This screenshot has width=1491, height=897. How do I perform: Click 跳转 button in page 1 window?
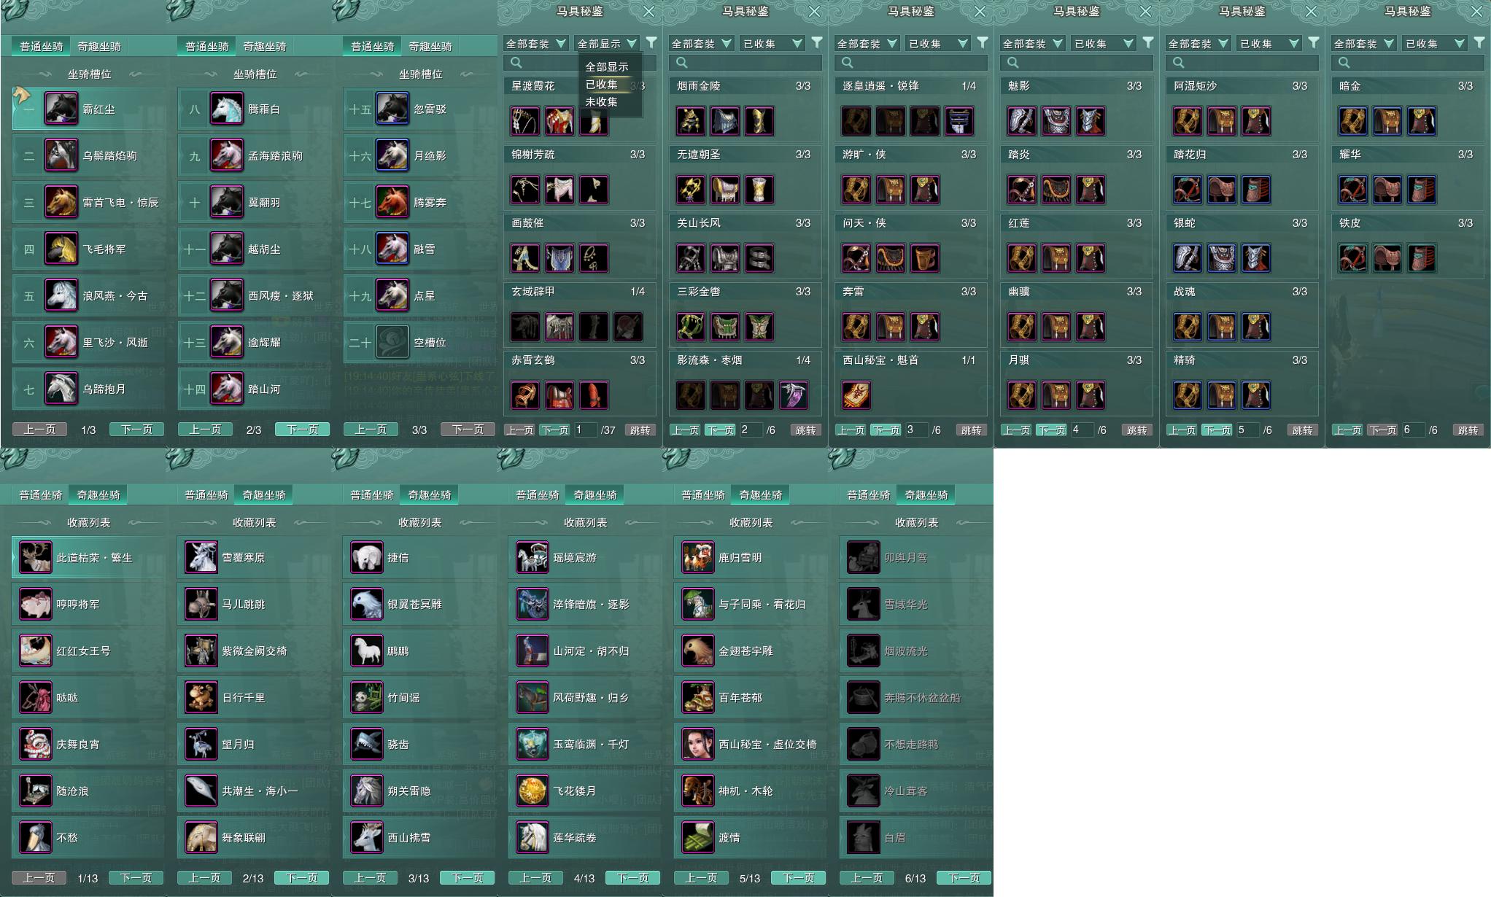pyautogui.click(x=640, y=430)
